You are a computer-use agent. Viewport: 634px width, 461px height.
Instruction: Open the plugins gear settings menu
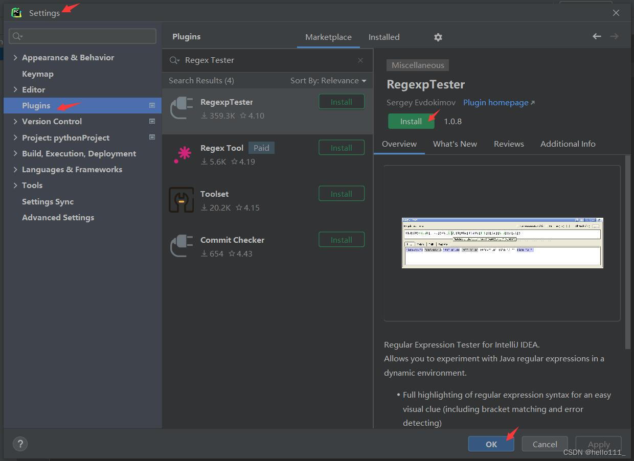coord(438,37)
